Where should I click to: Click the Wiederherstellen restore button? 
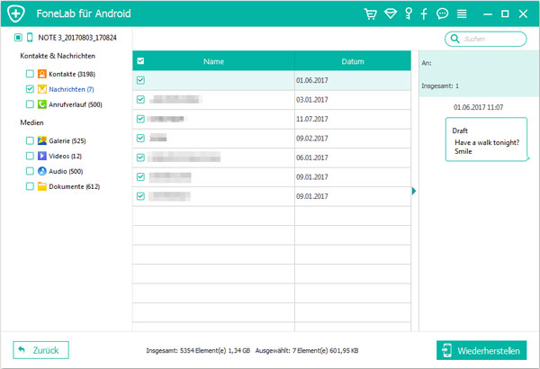(x=481, y=350)
